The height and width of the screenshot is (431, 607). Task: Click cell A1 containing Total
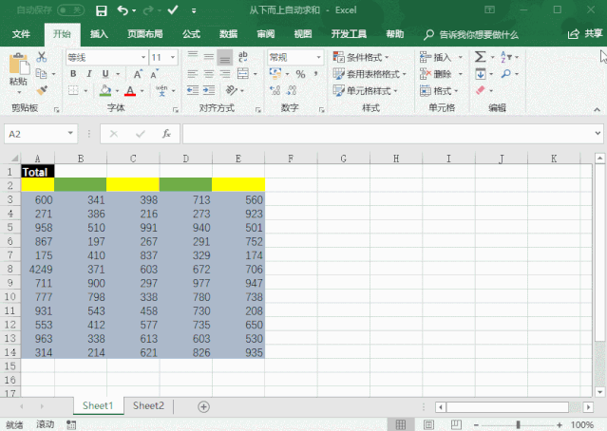pyautogui.click(x=37, y=173)
